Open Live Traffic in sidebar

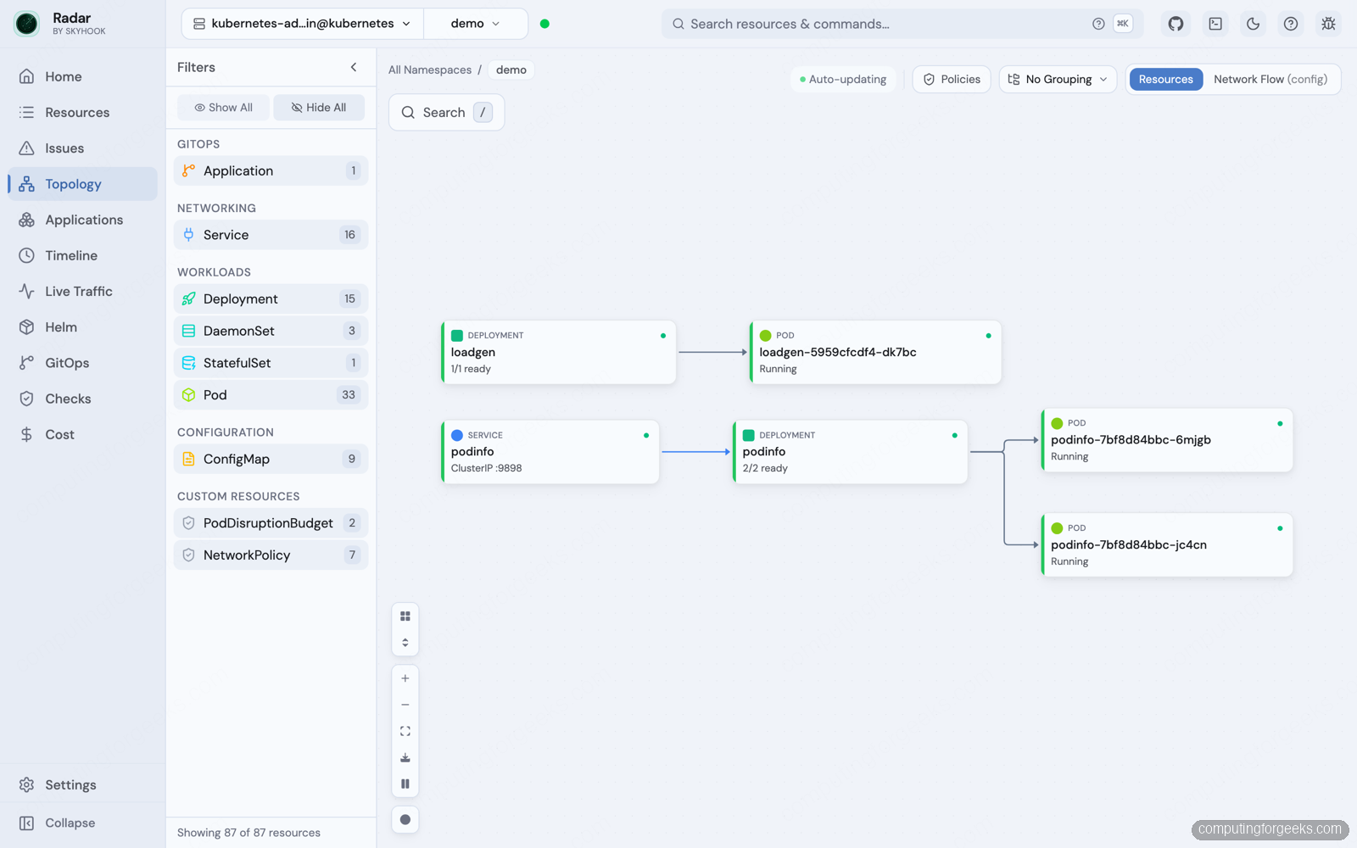tap(82, 291)
